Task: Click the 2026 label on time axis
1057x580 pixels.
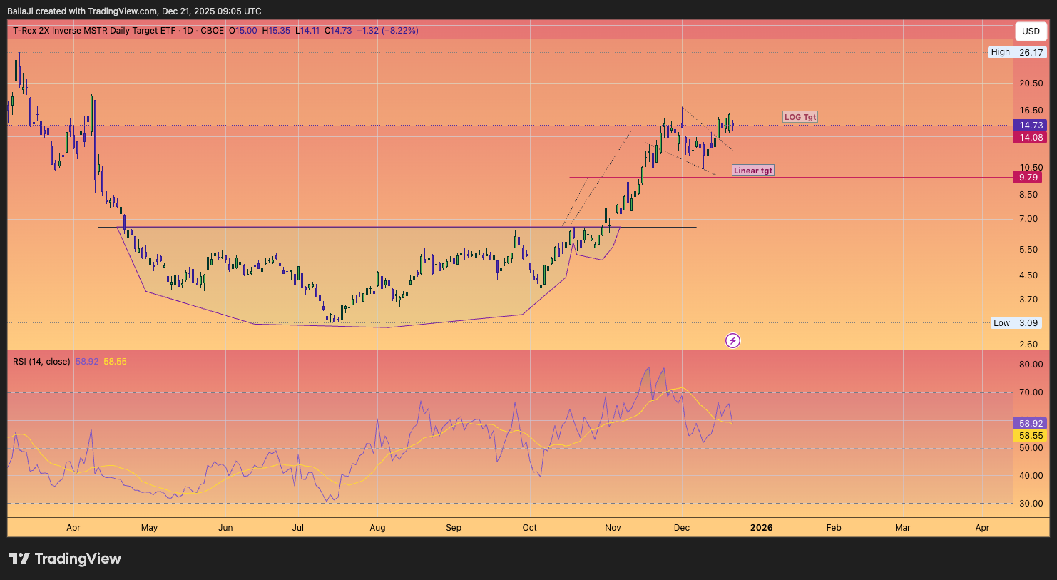Action: [x=762, y=528]
